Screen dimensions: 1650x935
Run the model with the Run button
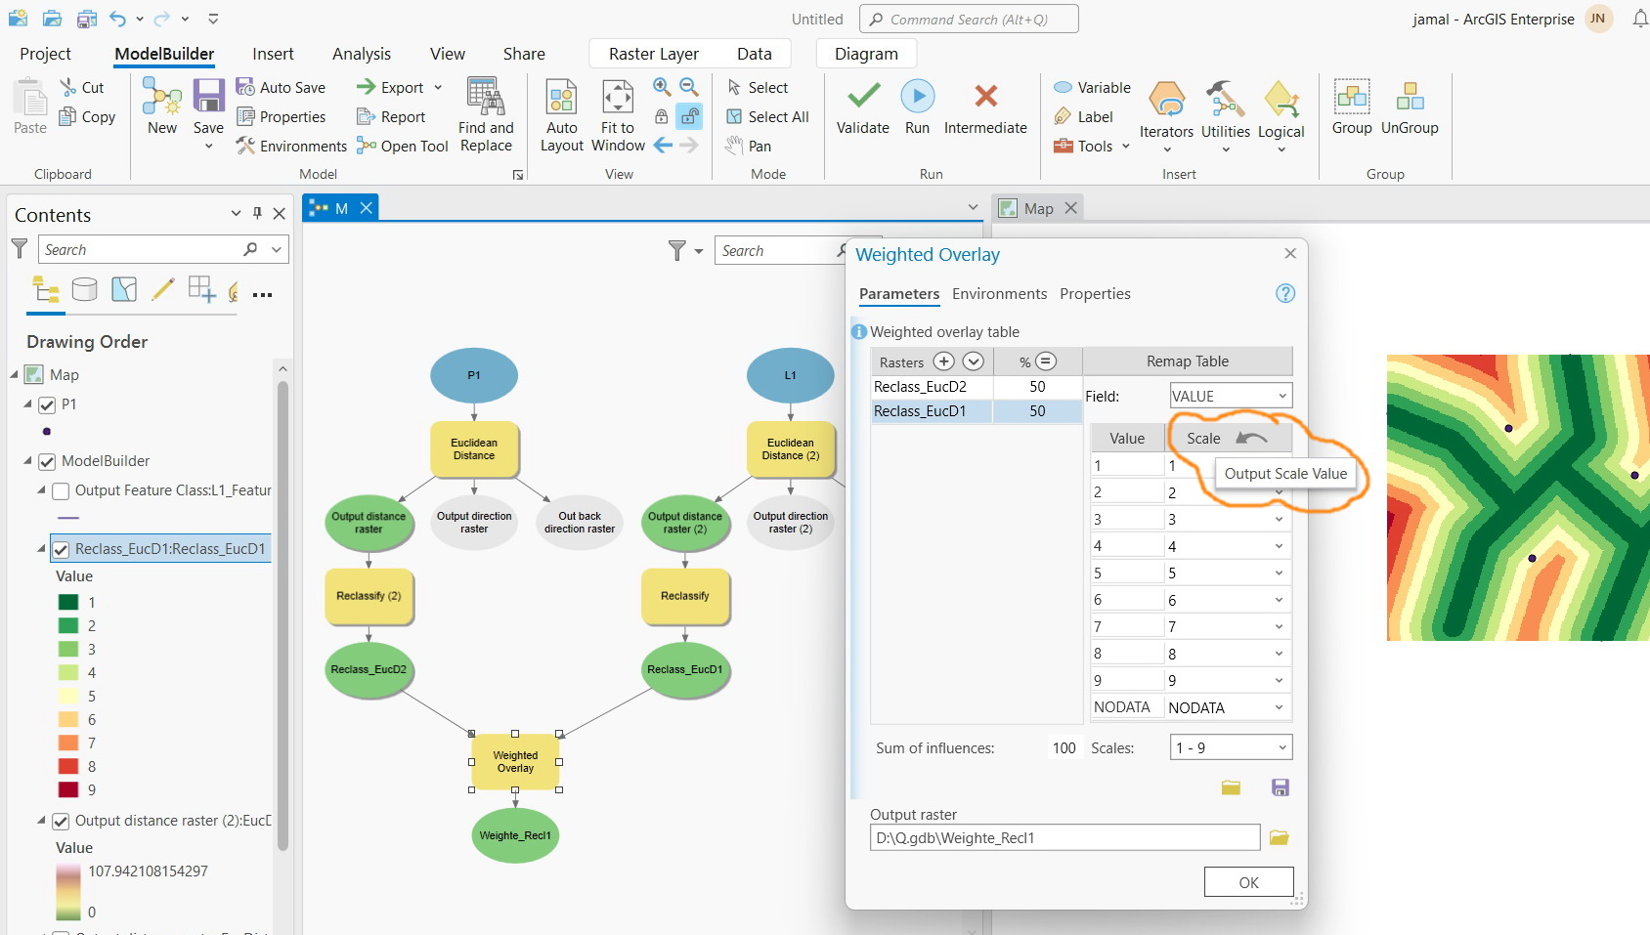[917, 106]
